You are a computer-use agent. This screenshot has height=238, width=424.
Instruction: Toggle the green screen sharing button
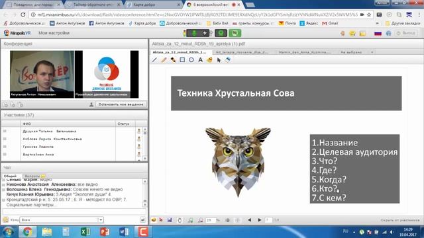(x=235, y=33)
